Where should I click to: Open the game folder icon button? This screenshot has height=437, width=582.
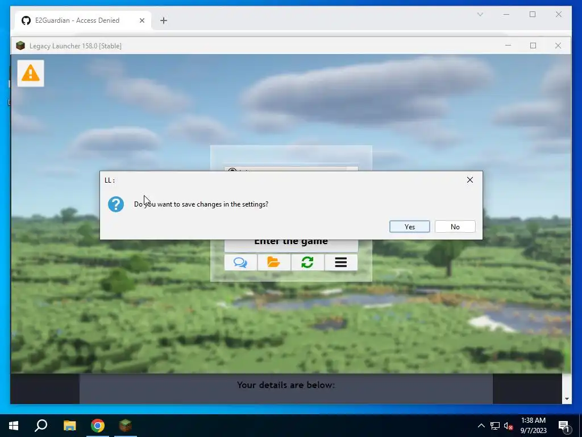click(x=274, y=262)
